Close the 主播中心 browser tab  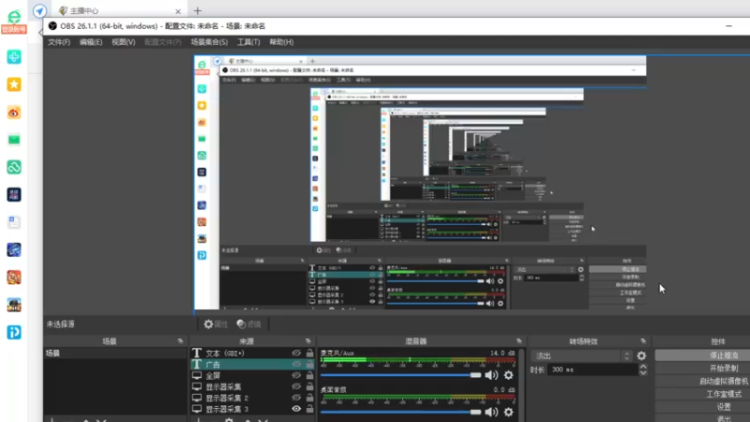178,11
